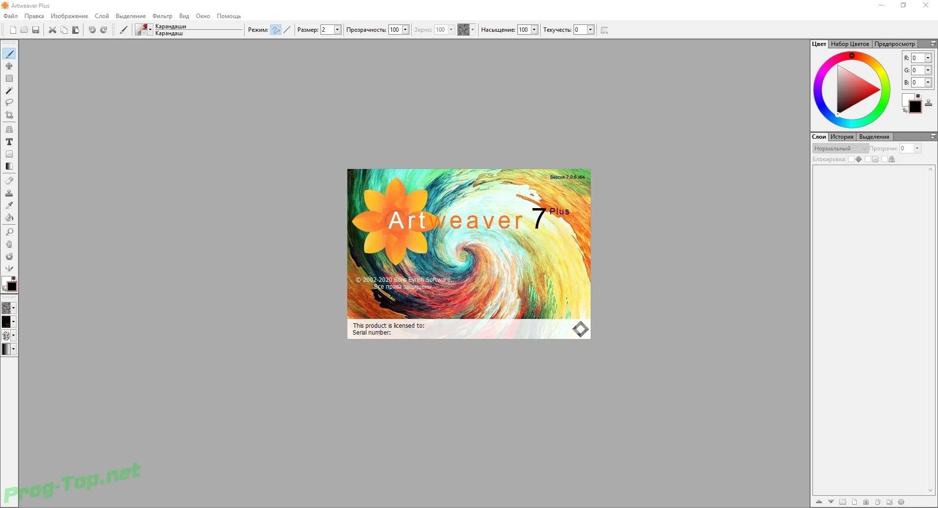Viewport: 938px width, 508px height.
Task: Expand the Насыщение dropdown arrow
Action: 534,30
